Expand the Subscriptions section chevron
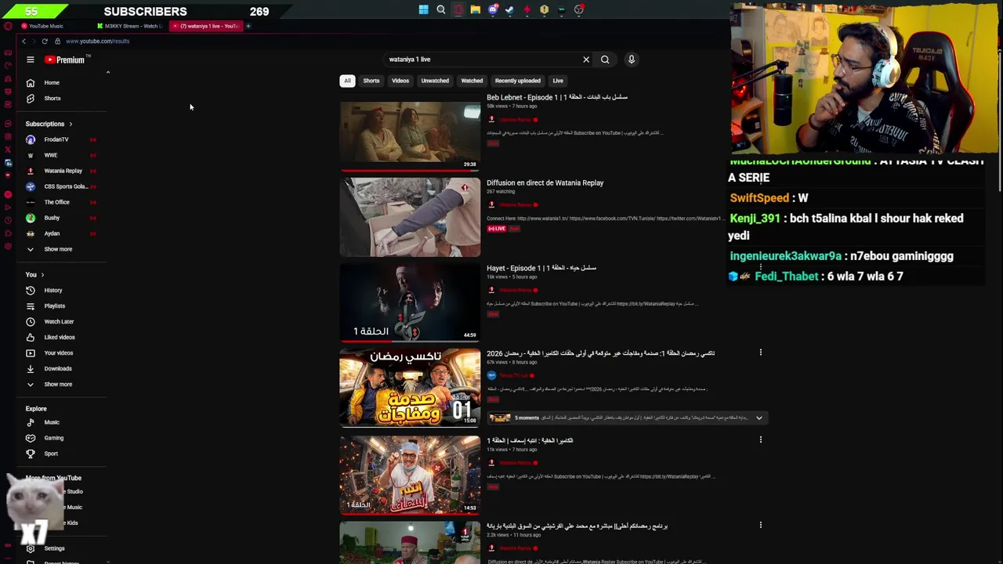The image size is (1003, 564). pyautogui.click(x=71, y=124)
